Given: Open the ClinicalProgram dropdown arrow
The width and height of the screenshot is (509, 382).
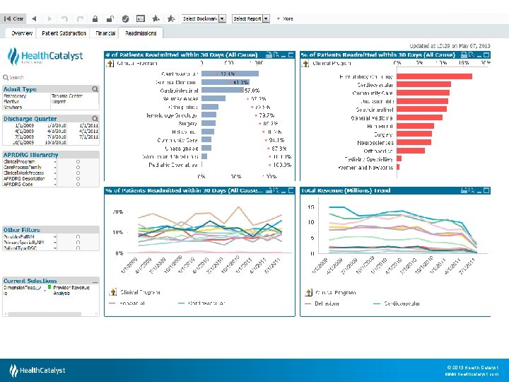Looking at the screenshot, I should pos(55,162).
